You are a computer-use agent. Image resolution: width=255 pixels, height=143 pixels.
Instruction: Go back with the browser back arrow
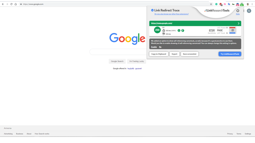[3, 4]
